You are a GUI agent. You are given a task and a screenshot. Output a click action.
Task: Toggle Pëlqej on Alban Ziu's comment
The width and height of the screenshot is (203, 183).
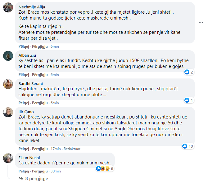click(23, 74)
